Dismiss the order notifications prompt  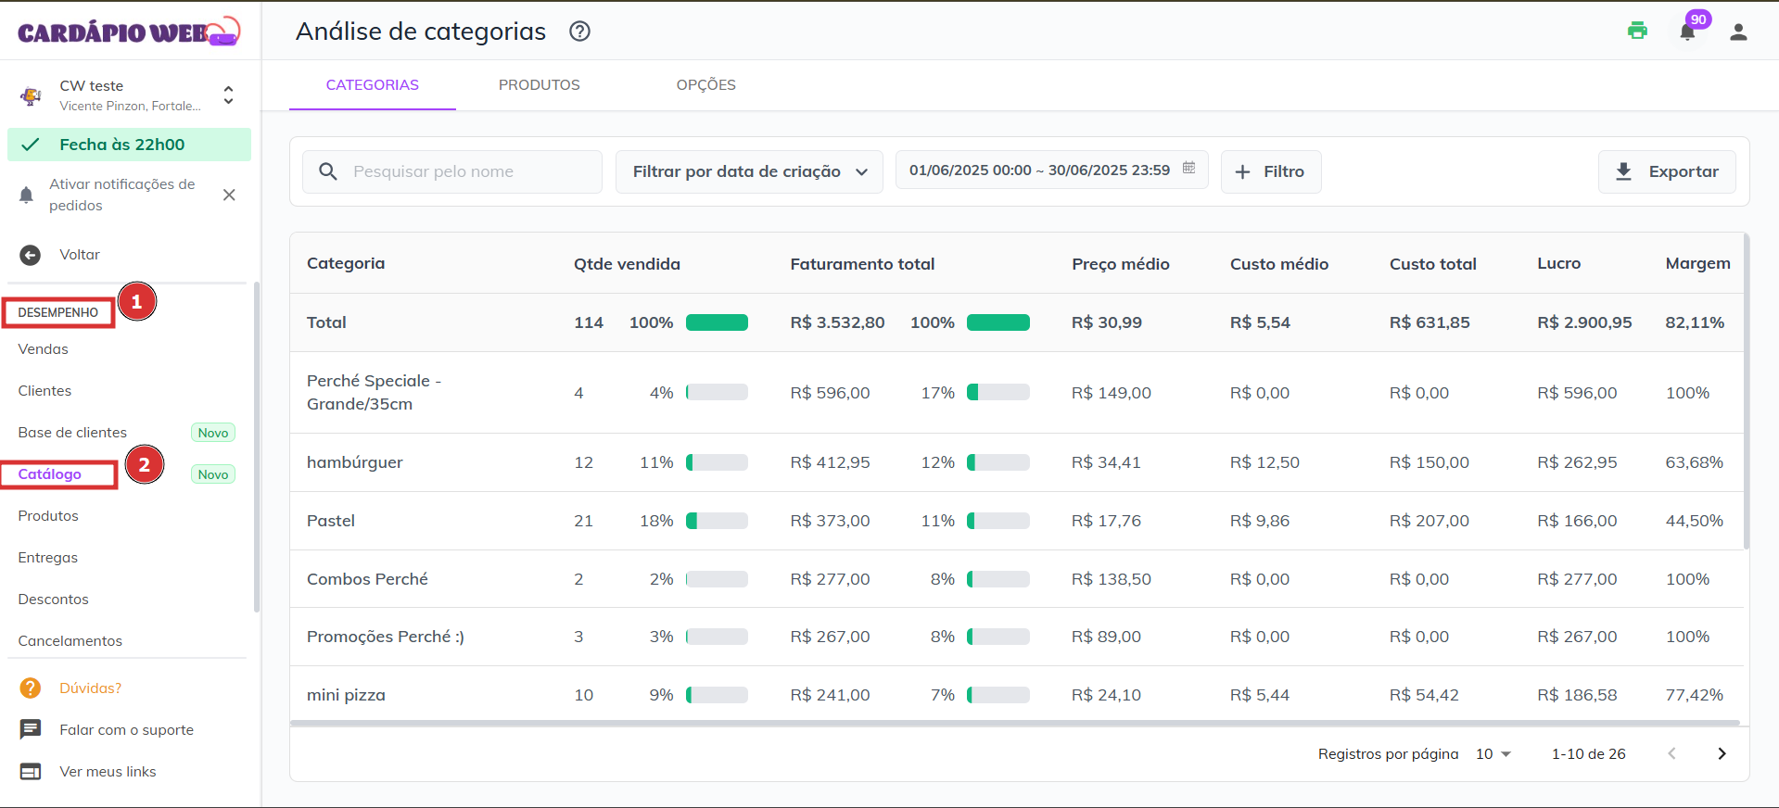[x=229, y=195]
